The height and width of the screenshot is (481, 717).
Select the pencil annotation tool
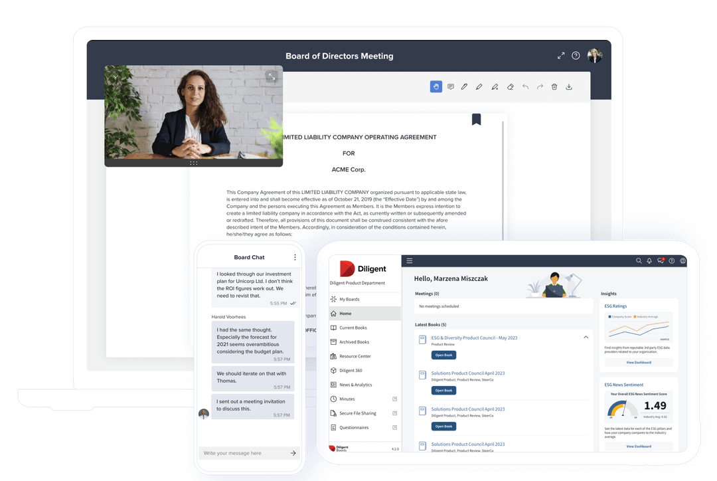pos(464,86)
